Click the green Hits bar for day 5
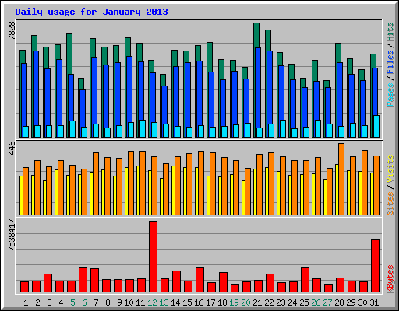Image resolution: width=399 pixels, height=311 pixels. [69, 54]
